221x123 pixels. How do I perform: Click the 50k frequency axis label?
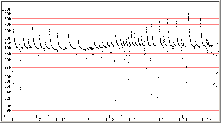8,38
